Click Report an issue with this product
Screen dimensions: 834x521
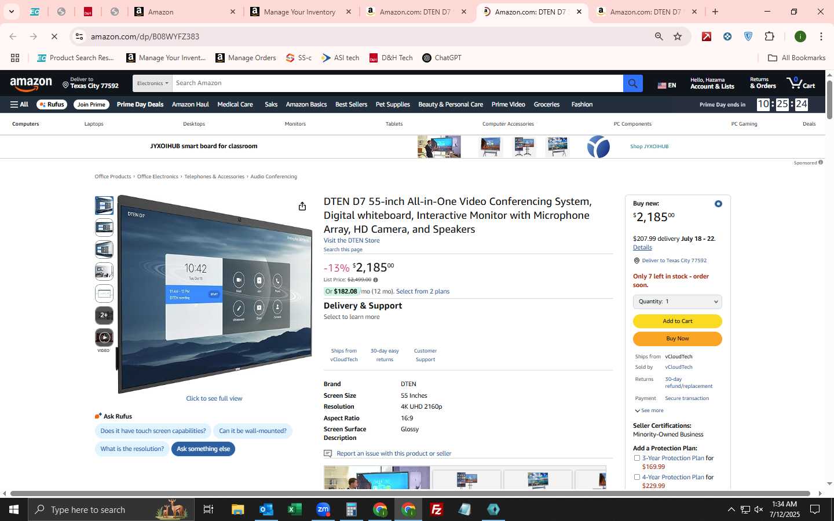coord(394,454)
